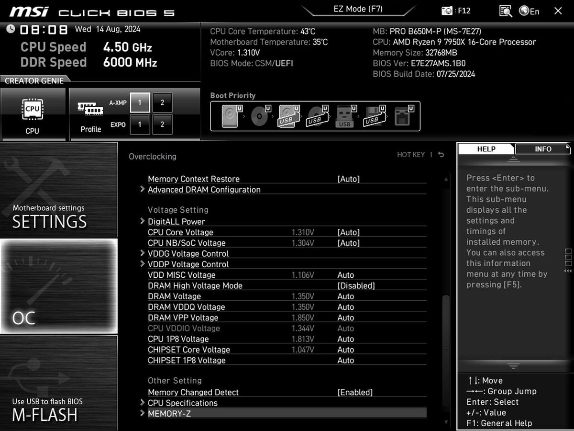Select USB floppy boot device icon
Image resolution: width=574 pixels, height=431 pixels.
pos(374,116)
